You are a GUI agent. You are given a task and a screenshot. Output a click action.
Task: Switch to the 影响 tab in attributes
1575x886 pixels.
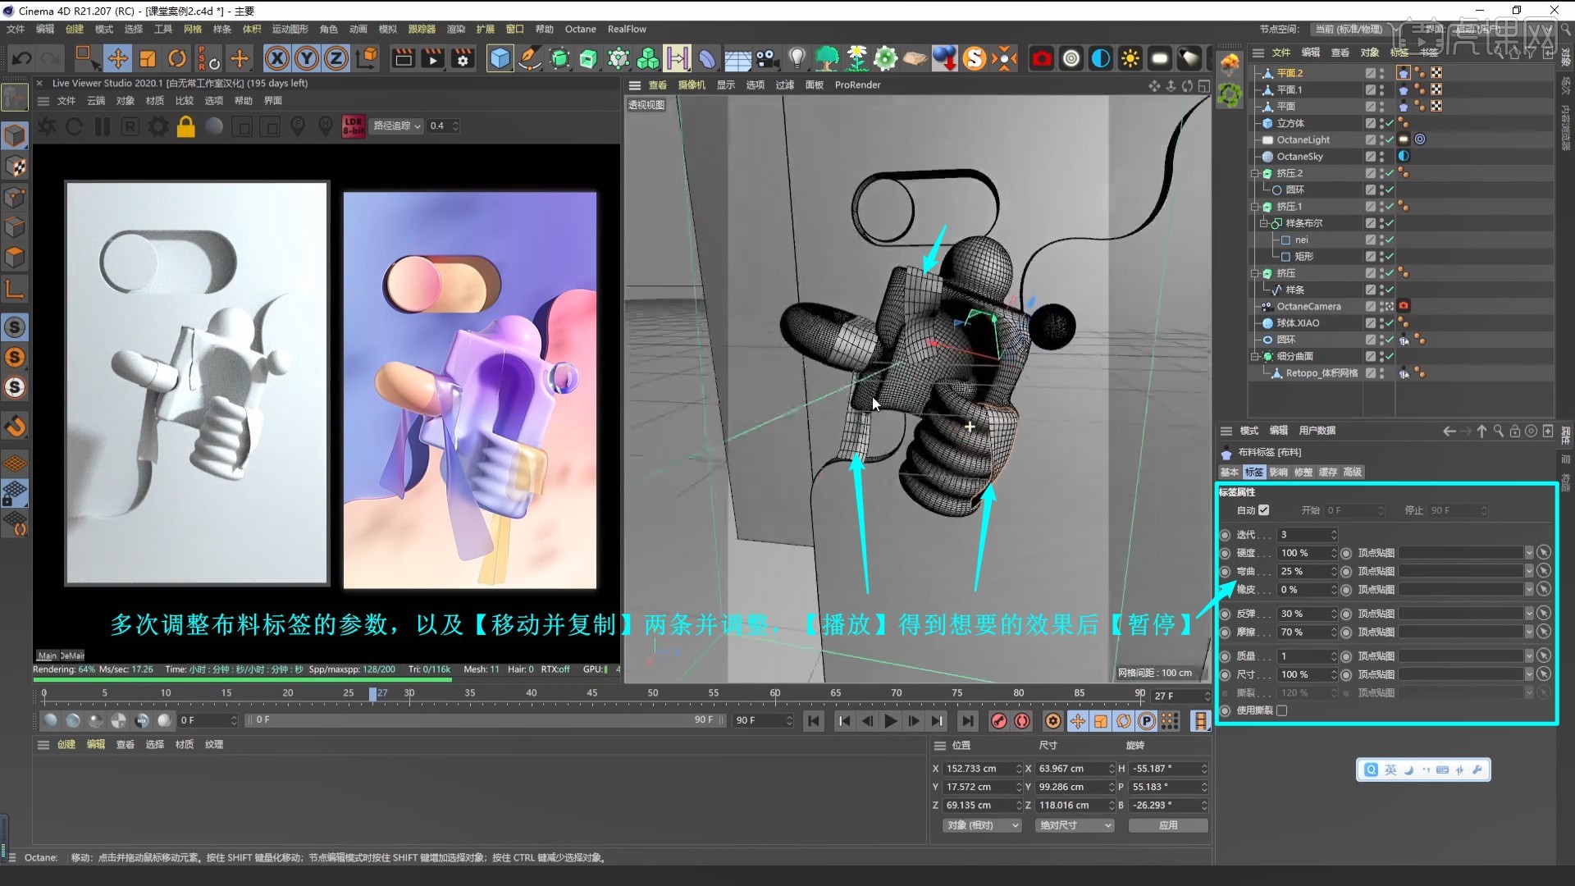(1278, 472)
